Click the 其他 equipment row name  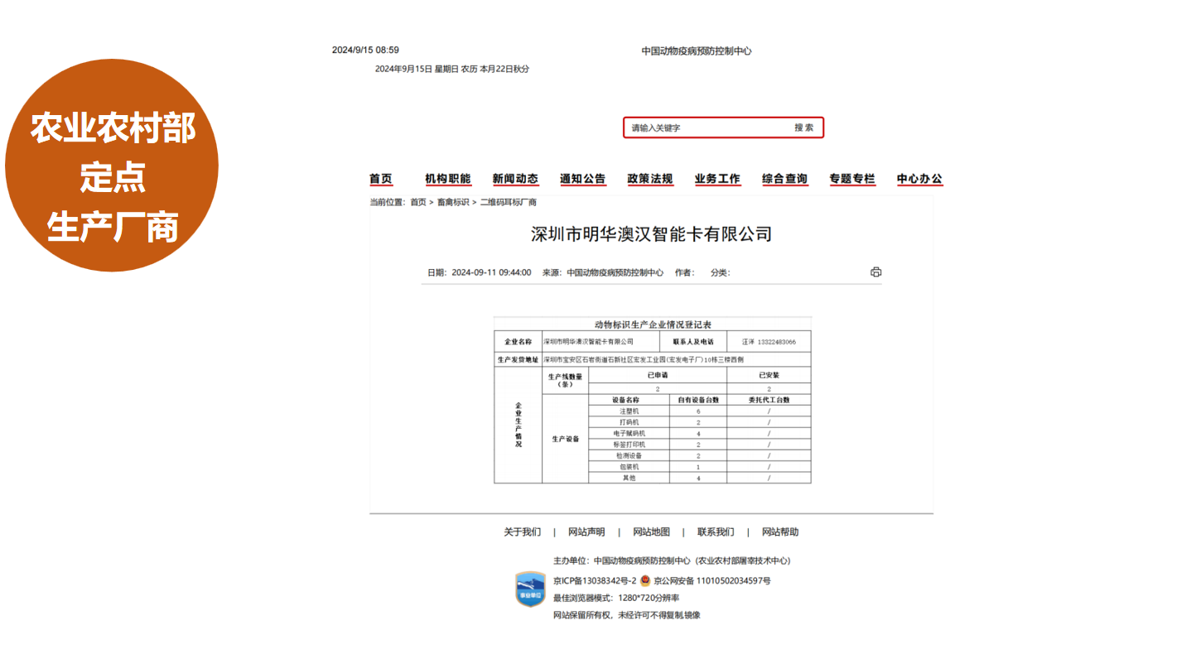pyautogui.click(x=629, y=478)
